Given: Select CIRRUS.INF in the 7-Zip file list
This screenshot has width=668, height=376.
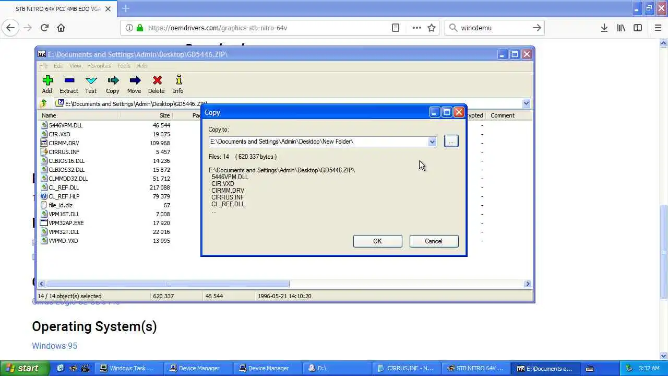Looking at the screenshot, I should pos(64,152).
